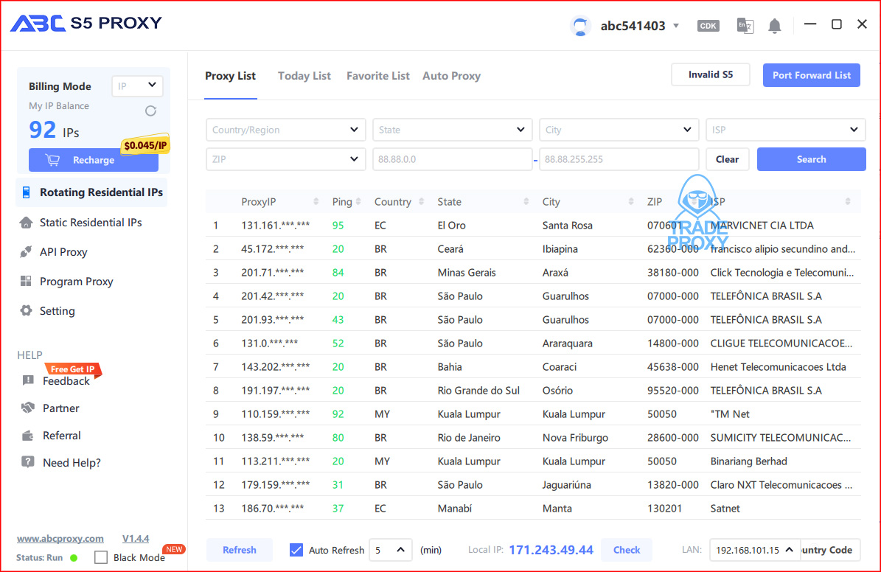Toggle the Auto Refresh checkbox
The width and height of the screenshot is (881, 572).
296,550
